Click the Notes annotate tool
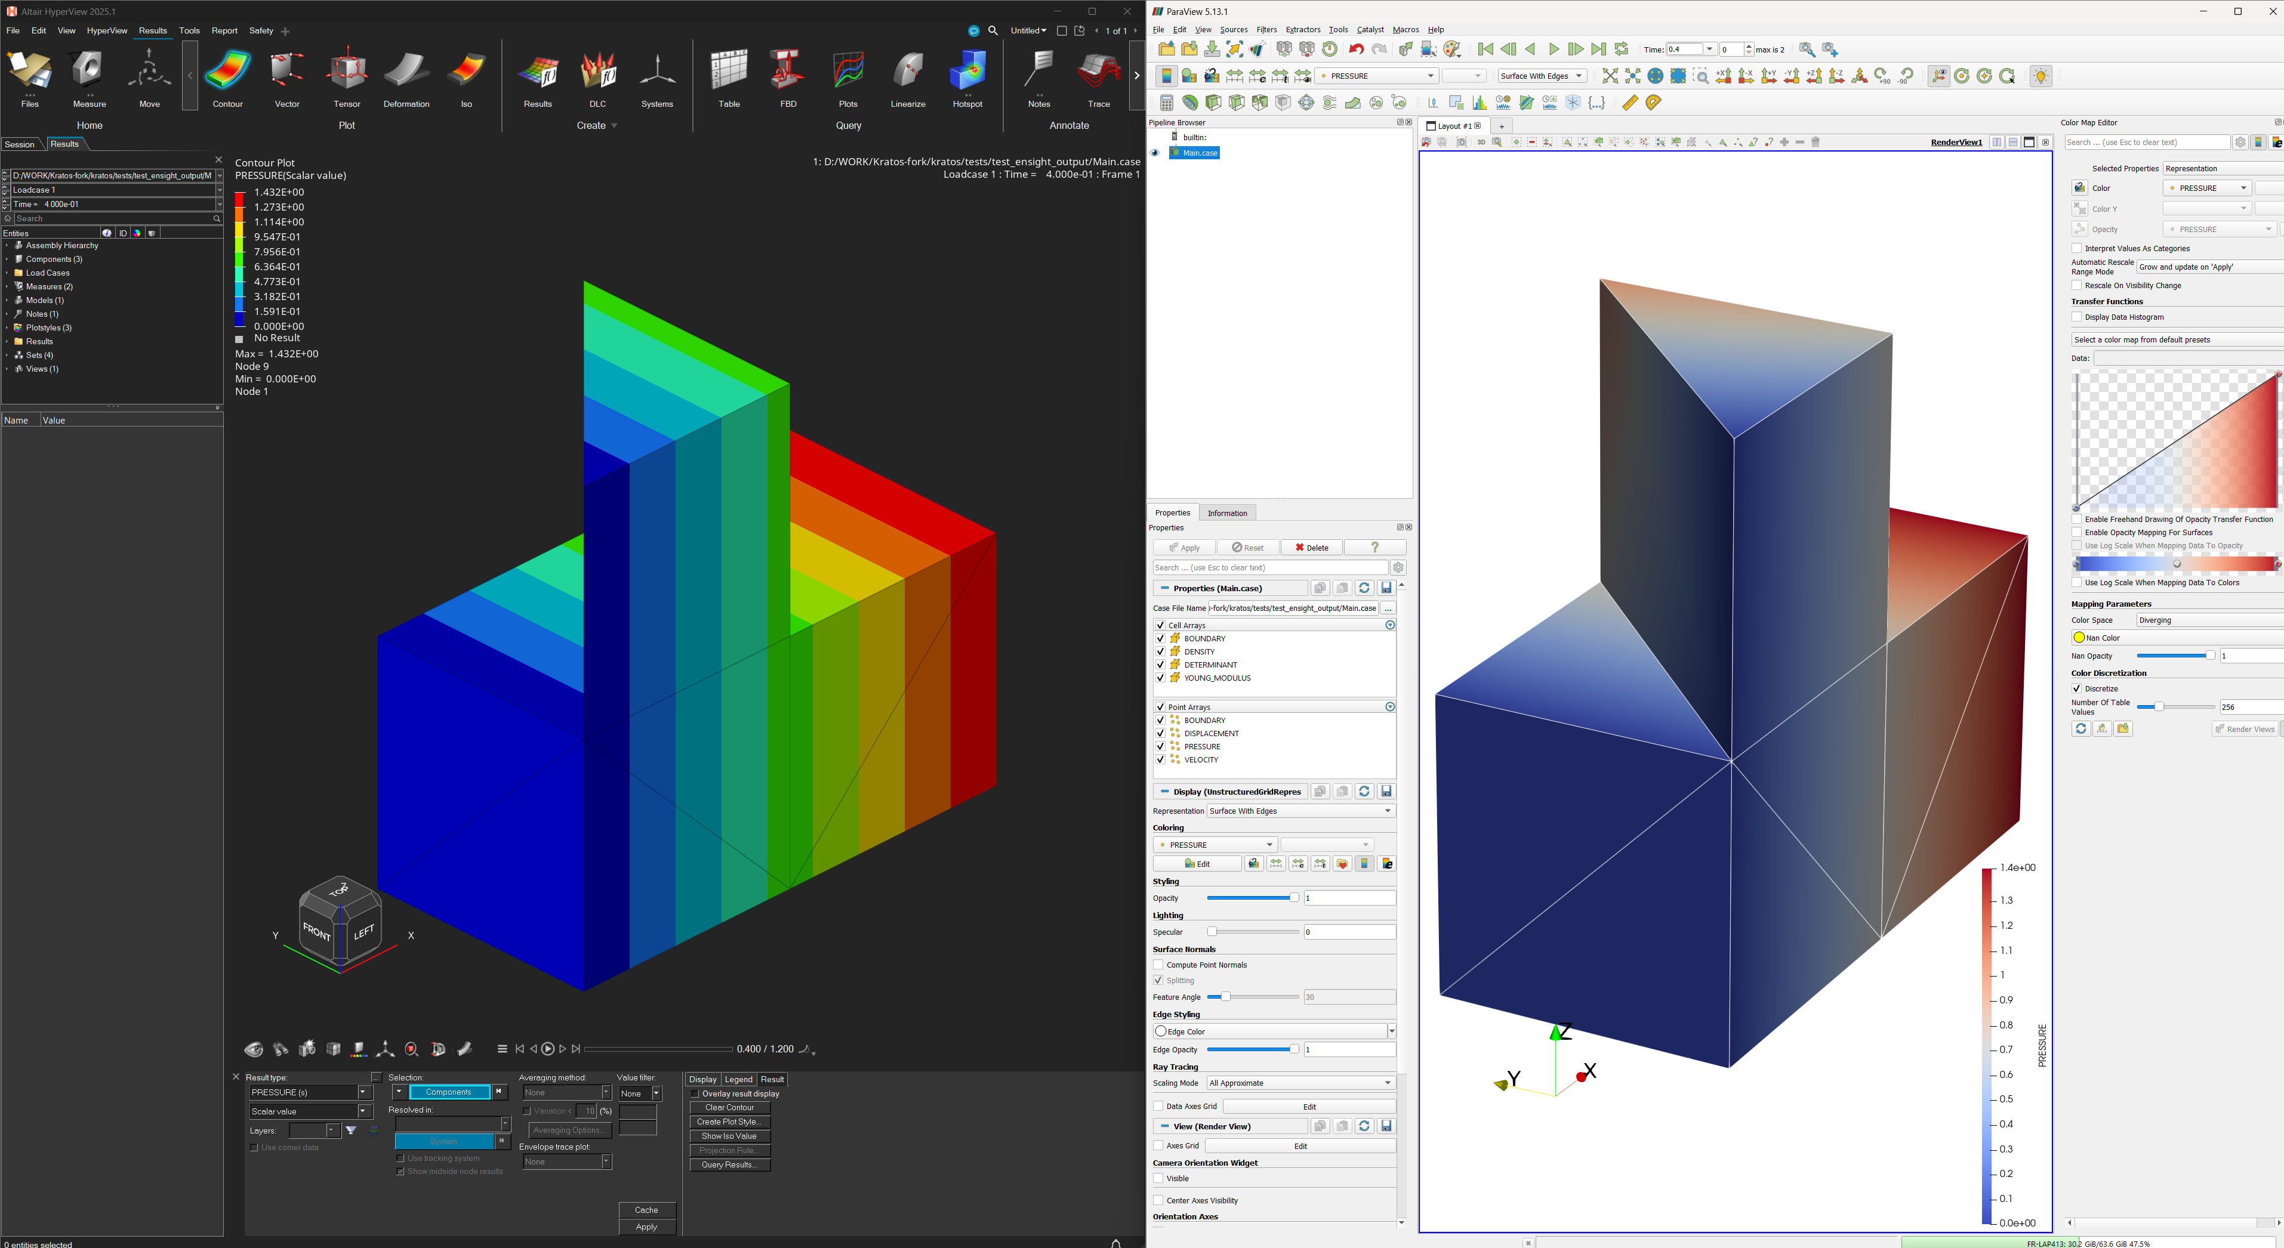Viewport: 2284px width, 1248px height. click(x=1039, y=78)
